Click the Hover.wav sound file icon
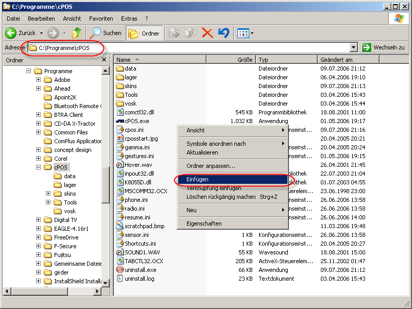Screen dimensions: 412x309 [x=120, y=165]
